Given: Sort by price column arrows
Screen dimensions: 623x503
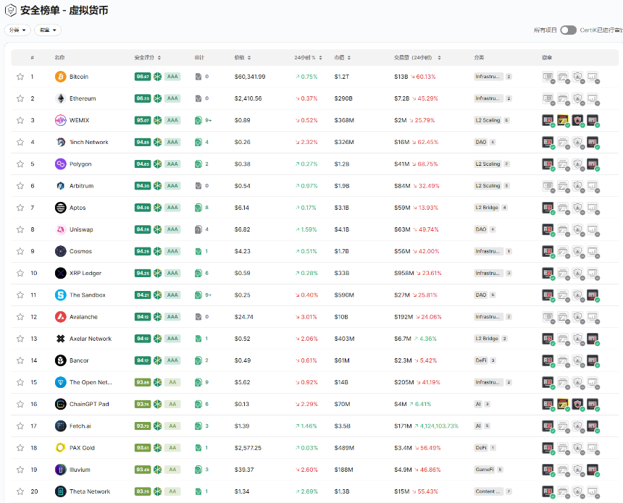Looking at the screenshot, I should (249, 58).
